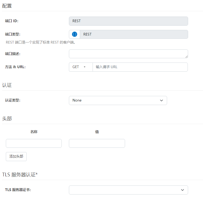Viewport: 203px width, 198px height.
Task: Click the TLS 服务器证书 label
Action: click(x=18, y=190)
